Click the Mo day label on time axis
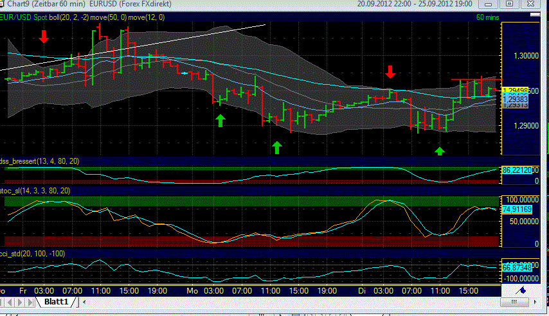This screenshot has height=316, width=549. 192,291
